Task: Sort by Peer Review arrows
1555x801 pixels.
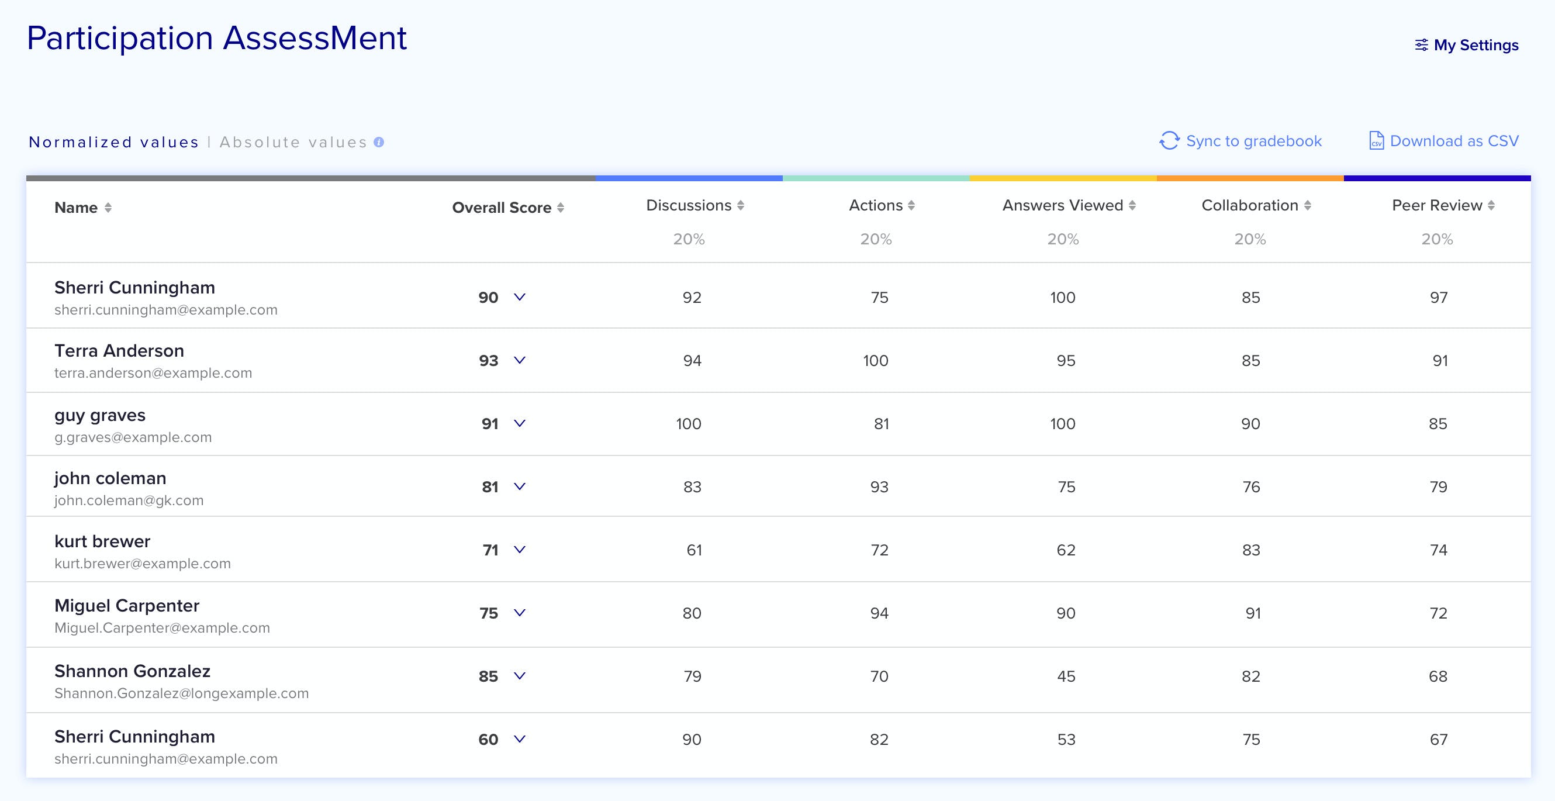Action: click(x=1491, y=205)
